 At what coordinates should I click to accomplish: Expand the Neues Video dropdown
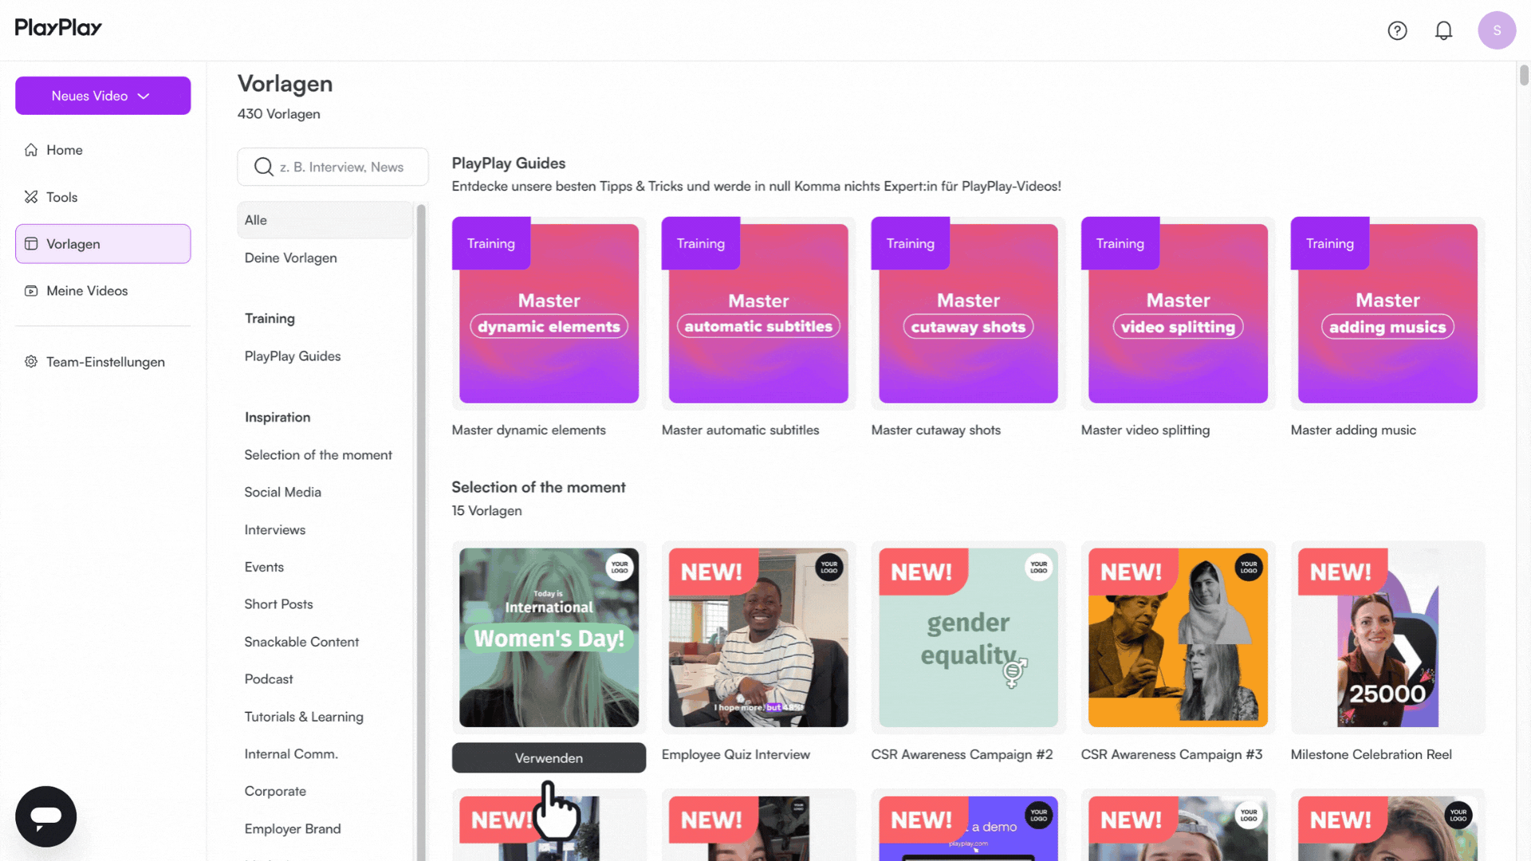(x=103, y=96)
